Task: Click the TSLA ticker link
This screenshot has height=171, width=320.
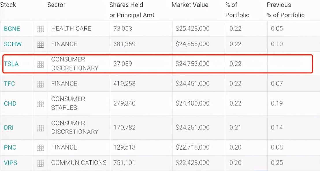Action: tap(11, 64)
